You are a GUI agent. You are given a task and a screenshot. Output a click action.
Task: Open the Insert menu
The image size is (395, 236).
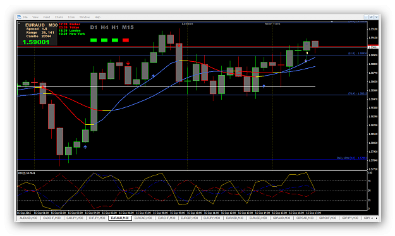coord(47,17)
